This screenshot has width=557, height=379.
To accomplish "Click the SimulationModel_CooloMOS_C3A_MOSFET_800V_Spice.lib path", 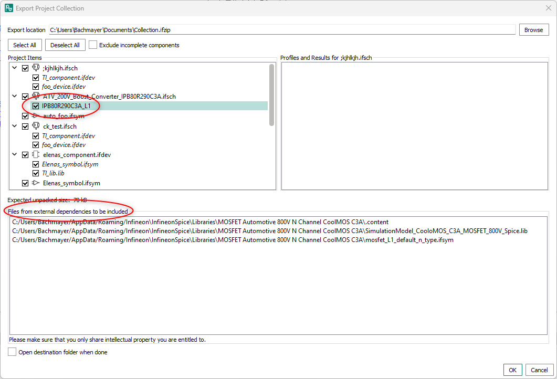I will pyautogui.click(x=270, y=231).
